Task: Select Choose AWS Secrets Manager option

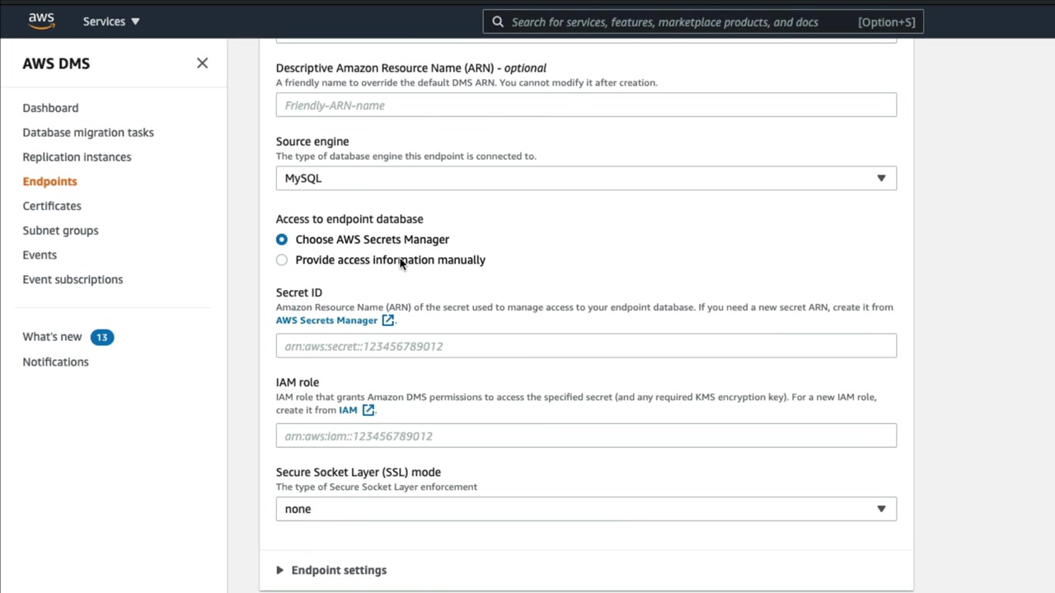Action: [x=282, y=240]
